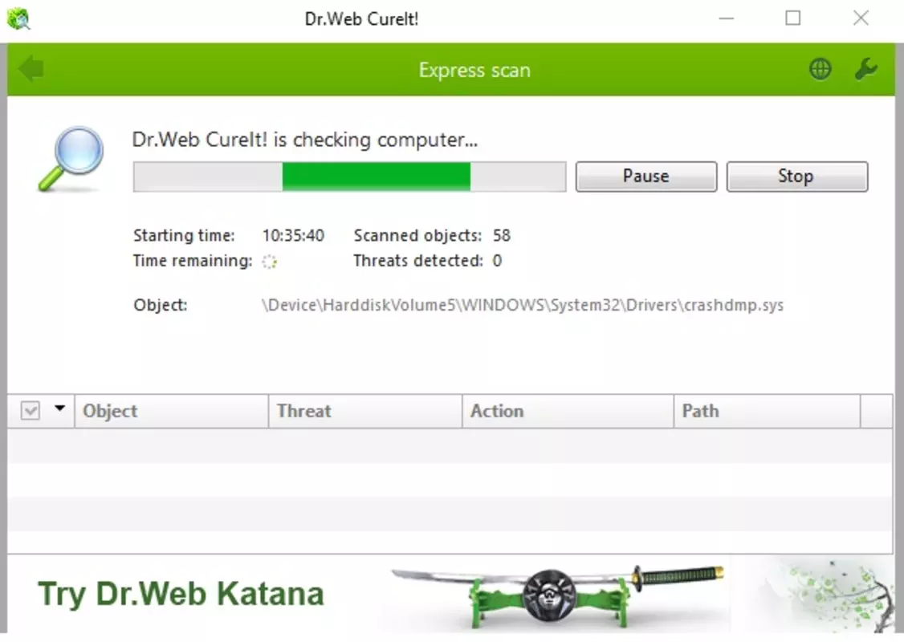Open the selection dropdown arrow beside checkbox
This screenshot has height=642, width=904.
tap(59, 408)
